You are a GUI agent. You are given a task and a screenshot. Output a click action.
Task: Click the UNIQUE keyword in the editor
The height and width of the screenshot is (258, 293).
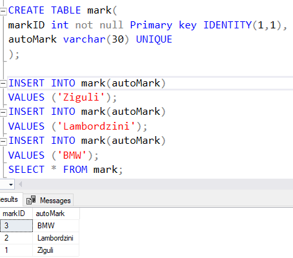click(154, 39)
